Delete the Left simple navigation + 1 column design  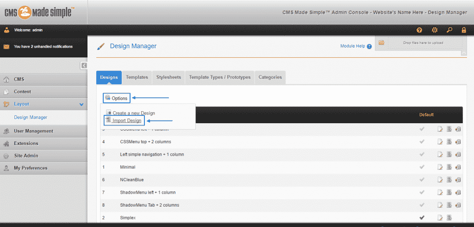click(x=458, y=154)
